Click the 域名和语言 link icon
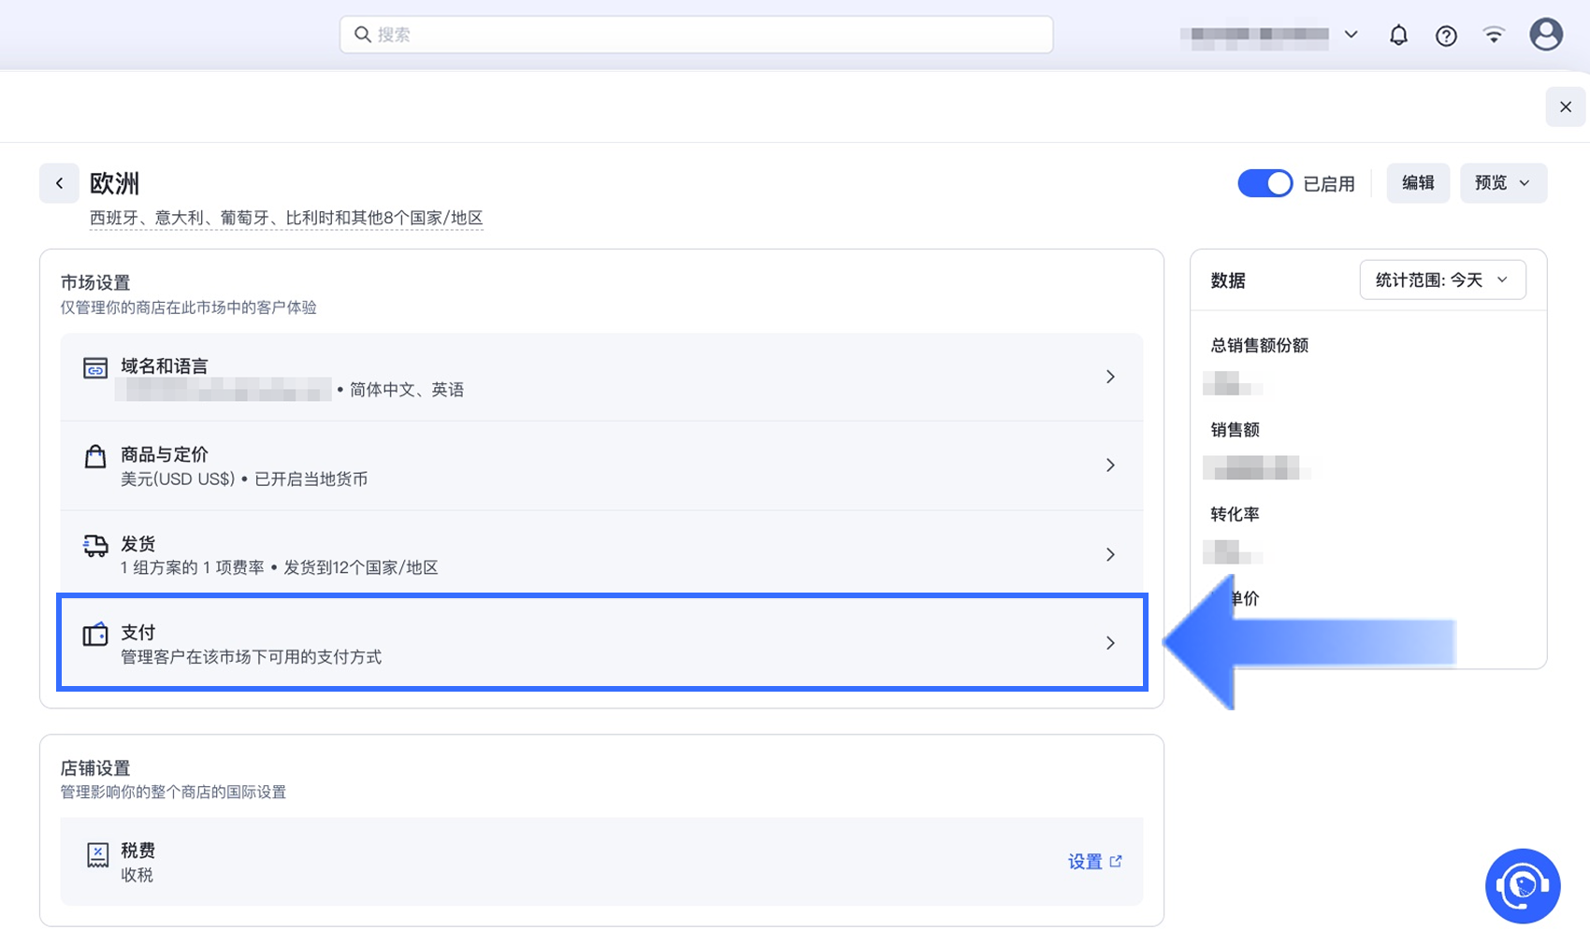The width and height of the screenshot is (1590, 944). [95, 368]
